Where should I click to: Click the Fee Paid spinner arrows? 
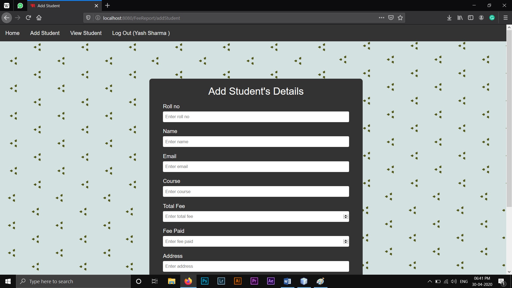point(346,241)
